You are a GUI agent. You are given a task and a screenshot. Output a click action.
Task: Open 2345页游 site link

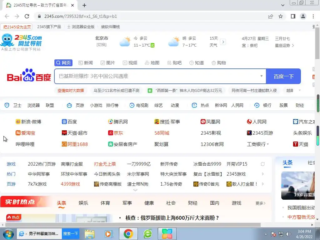click(x=260, y=133)
